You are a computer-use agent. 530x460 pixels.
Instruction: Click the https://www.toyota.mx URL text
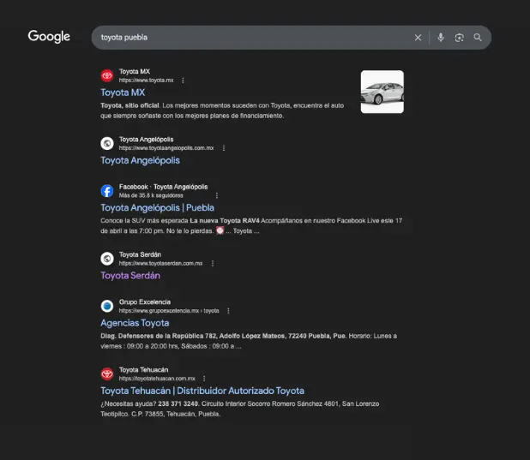146,81
